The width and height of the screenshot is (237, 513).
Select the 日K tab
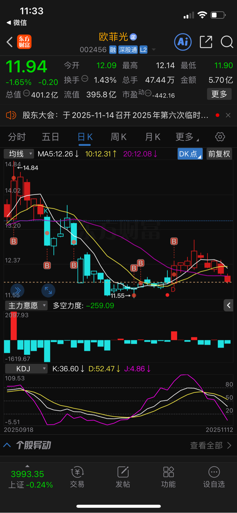[85, 137]
